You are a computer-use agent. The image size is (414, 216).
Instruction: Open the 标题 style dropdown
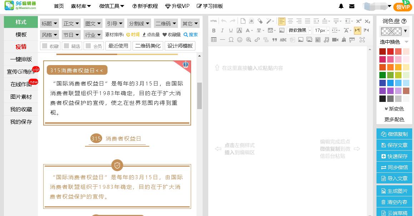click(49, 24)
